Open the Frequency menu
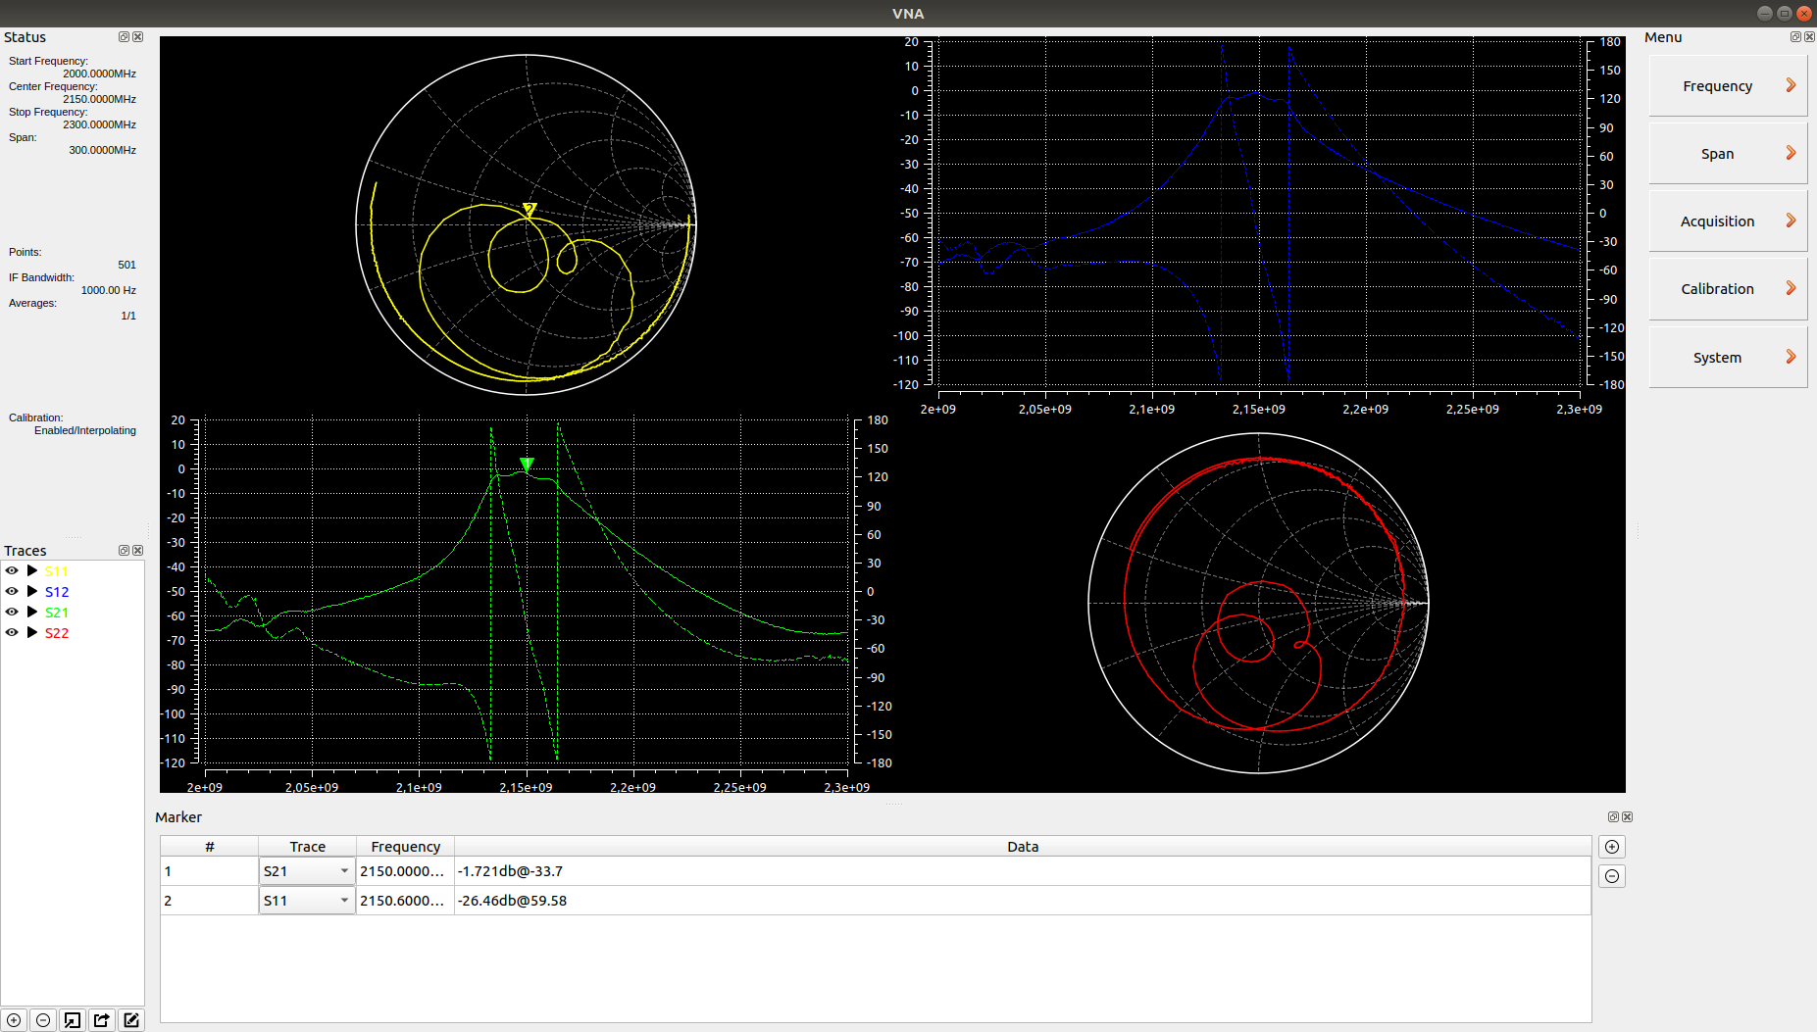 tap(1728, 86)
